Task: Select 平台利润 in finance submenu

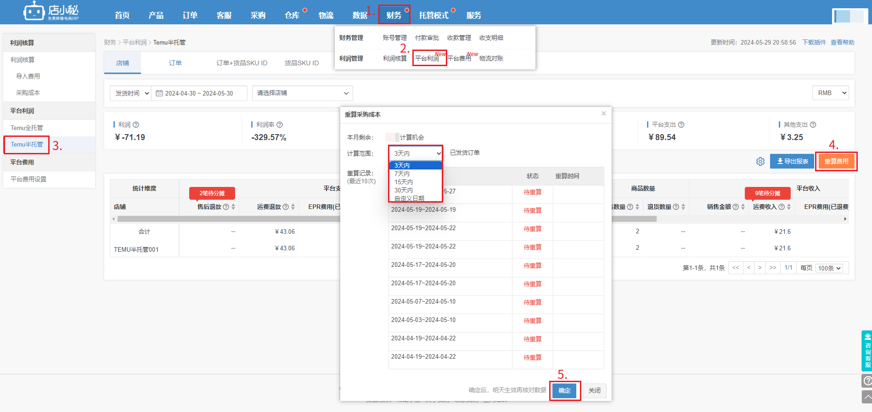Action: pos(427,58)
